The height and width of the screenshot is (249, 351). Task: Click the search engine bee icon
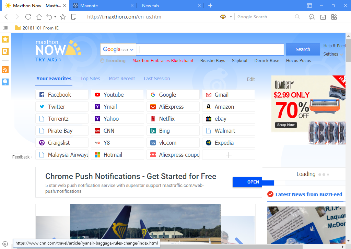[223, 17]
